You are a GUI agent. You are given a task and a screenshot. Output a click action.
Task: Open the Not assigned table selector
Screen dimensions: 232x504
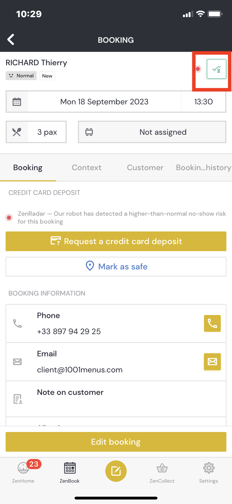pos(152,132)
